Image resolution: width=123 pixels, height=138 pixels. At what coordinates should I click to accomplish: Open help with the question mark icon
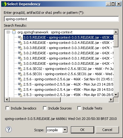click(x=9, y=129)
